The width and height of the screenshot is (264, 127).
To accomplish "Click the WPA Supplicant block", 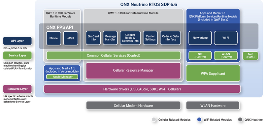I will (x=213, y=73).
